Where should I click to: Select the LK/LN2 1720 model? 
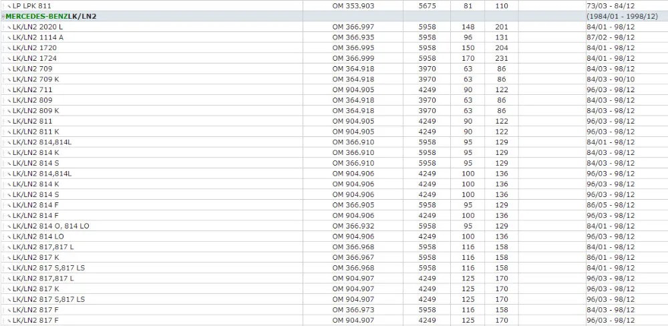coord(35,47)
